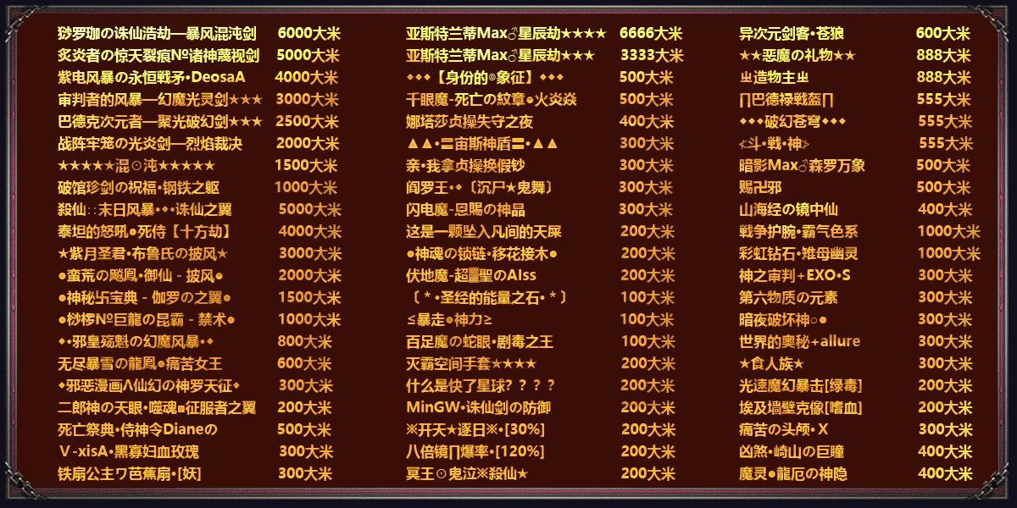1017x508 pixels.
Task: Select the ★★★★★混☉沌★★★★★ item name
Action: click(136, 165)
